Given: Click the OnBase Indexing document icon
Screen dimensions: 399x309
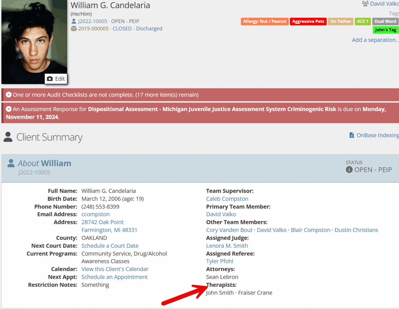Looking at the screenshot, I should pyautogui.click(x=352, y=135).
